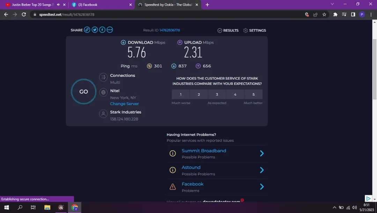377x213 pixels.
Task: Open Astound outage details
Action: (191, 167)
